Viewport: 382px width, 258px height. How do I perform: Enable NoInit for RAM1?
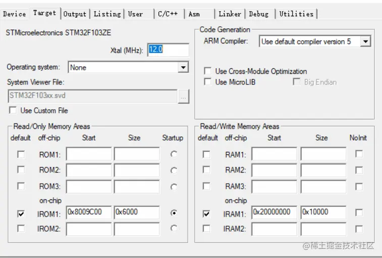tap(359, 154)
